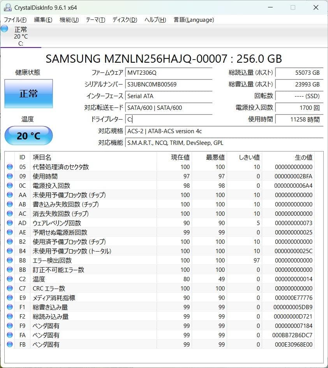328x368 pixels.
Task: Click the しきい値 column header
Action: [244, 157]
